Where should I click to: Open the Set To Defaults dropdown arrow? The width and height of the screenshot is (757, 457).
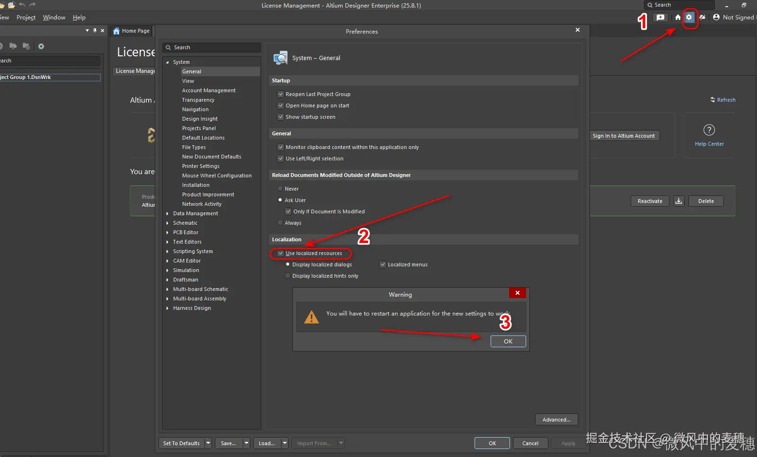(208, 443)
